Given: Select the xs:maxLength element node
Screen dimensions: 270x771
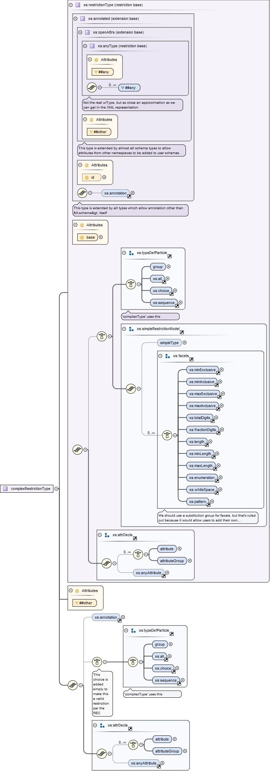Looking at the screenshot, I should click(201, 466).
